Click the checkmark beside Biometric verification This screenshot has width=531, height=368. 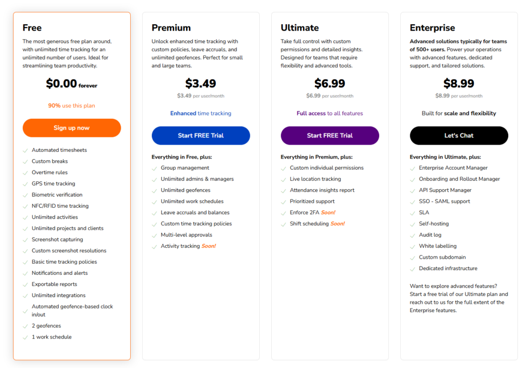point(25,195)
